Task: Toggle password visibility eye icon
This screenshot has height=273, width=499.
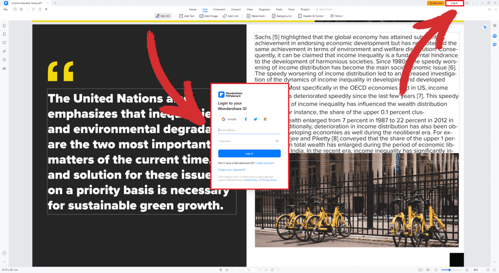Action: click(x=277, y=141)
